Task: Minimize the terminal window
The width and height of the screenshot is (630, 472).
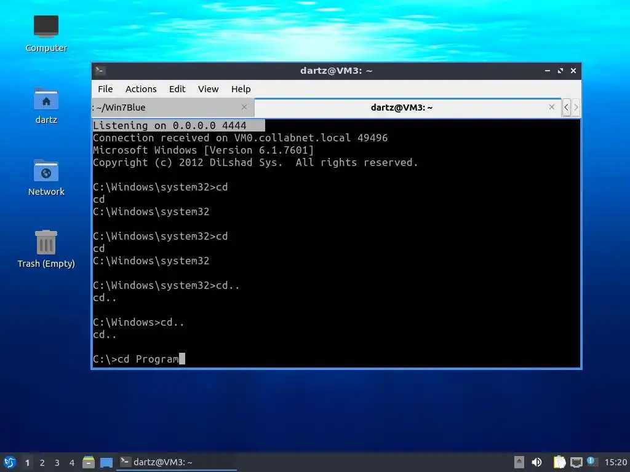Action: click(x=547, y=71)
